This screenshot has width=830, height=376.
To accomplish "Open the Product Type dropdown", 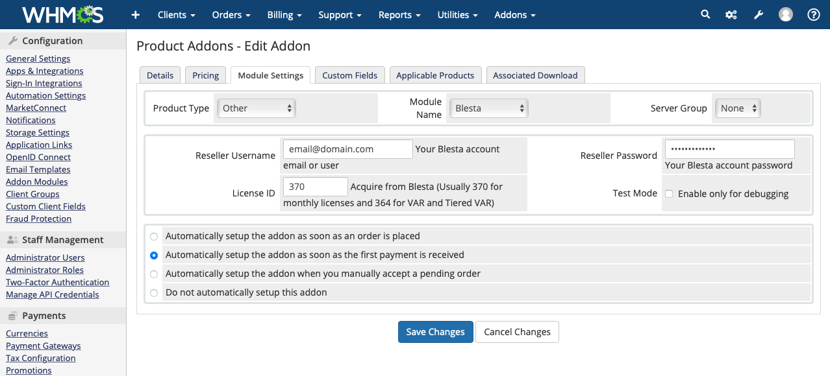I will pyautogui.click(x=257, y=108).
